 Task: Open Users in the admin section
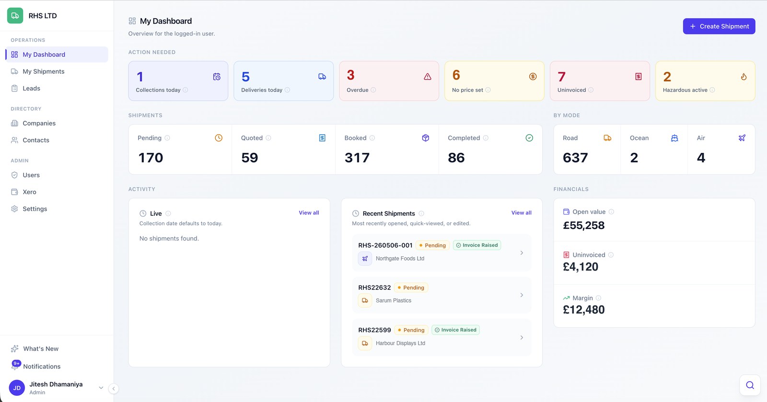(57, 175)
